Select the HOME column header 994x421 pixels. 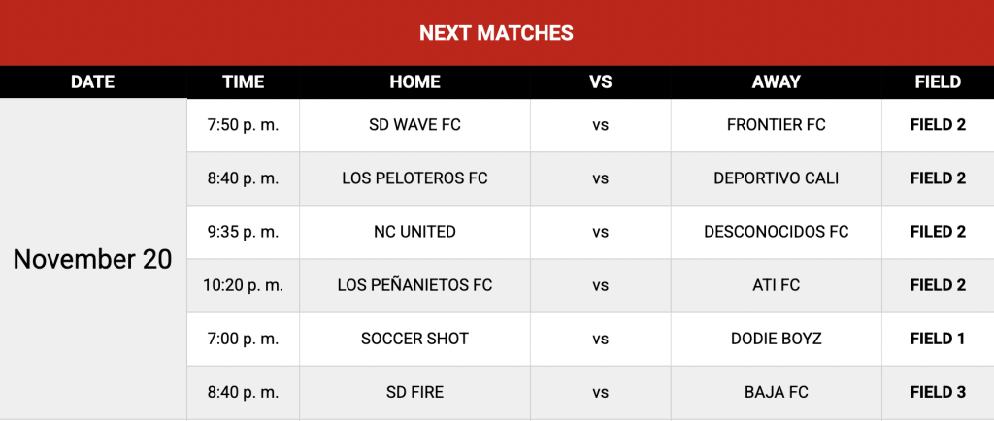(x=414, y=82)
